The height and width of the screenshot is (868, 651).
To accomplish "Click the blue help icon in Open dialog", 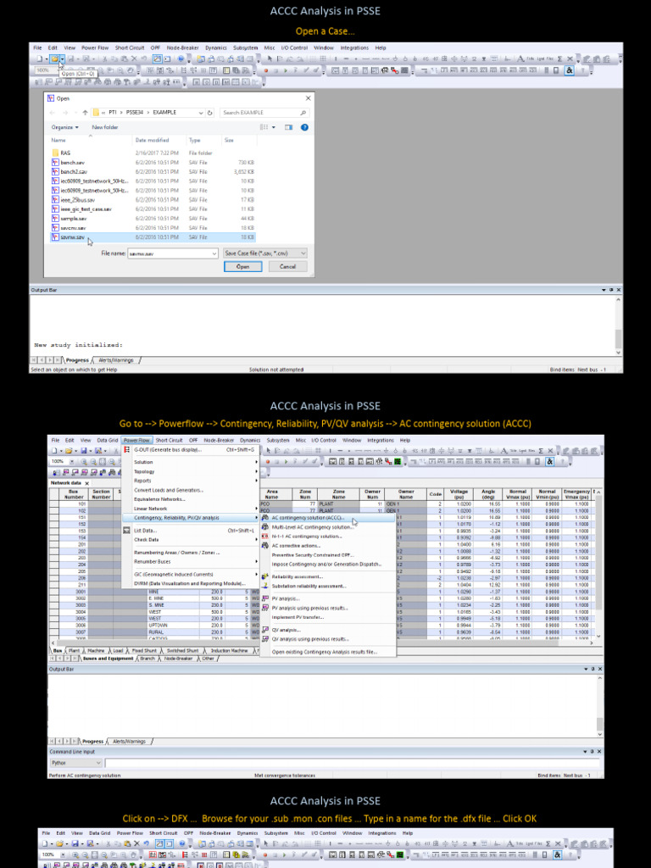I will click(304, 127).
